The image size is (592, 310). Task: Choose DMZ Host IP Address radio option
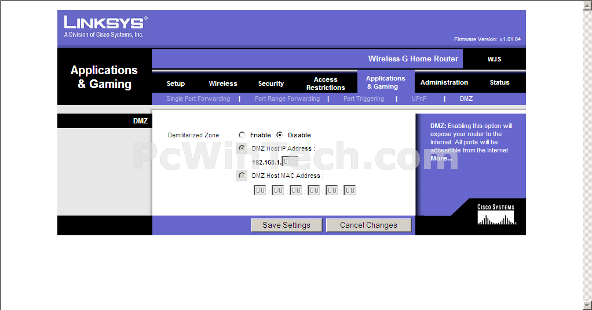click(242, 148)
